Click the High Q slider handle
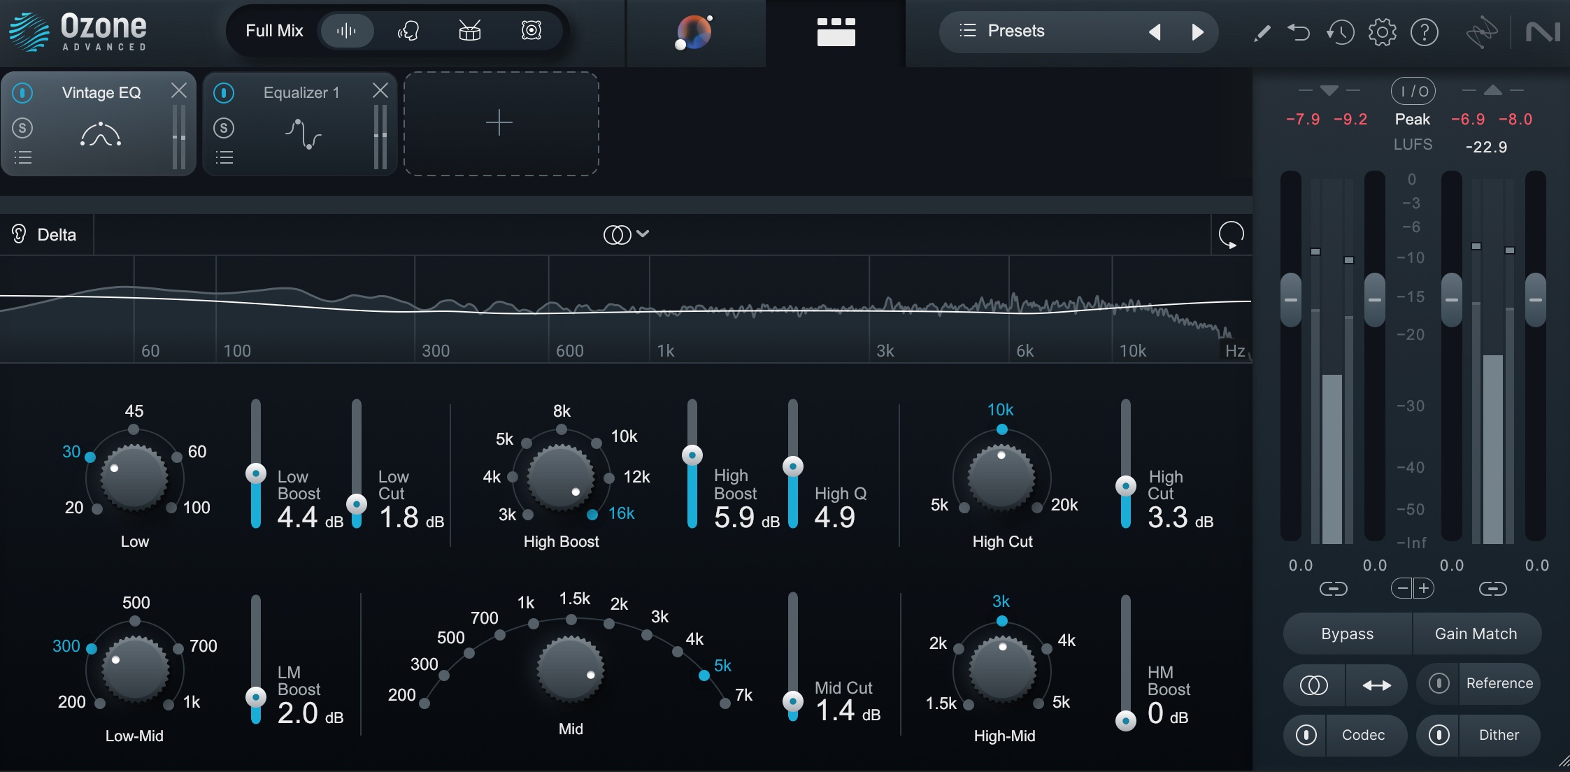1570x772 pixels. 792,466
